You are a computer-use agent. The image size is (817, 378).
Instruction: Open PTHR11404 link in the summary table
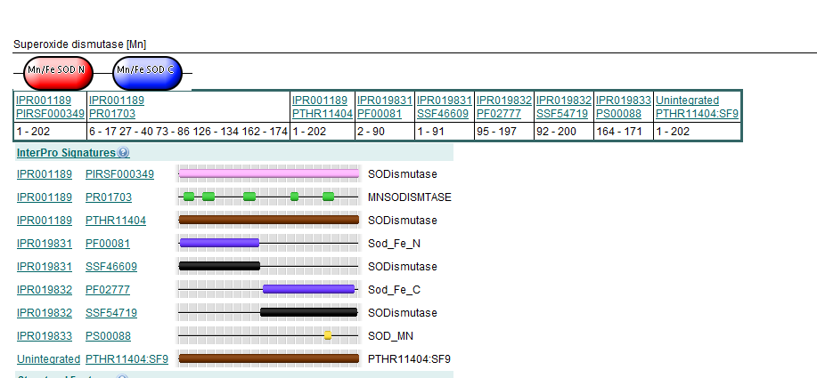coord(323,113)
